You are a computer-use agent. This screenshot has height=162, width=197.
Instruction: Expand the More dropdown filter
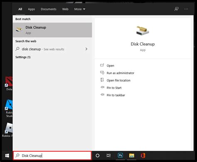tap(80, 9)
